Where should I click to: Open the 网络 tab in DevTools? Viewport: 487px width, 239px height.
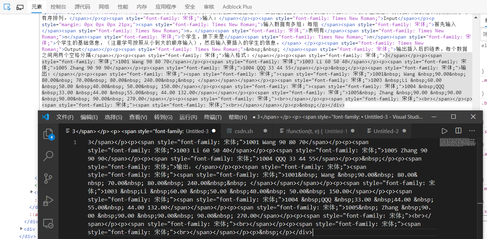coord(104,7)
